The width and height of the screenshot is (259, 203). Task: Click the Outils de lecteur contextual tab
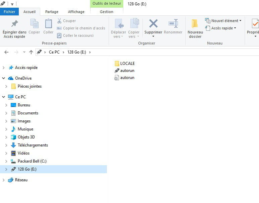(107, 3)
